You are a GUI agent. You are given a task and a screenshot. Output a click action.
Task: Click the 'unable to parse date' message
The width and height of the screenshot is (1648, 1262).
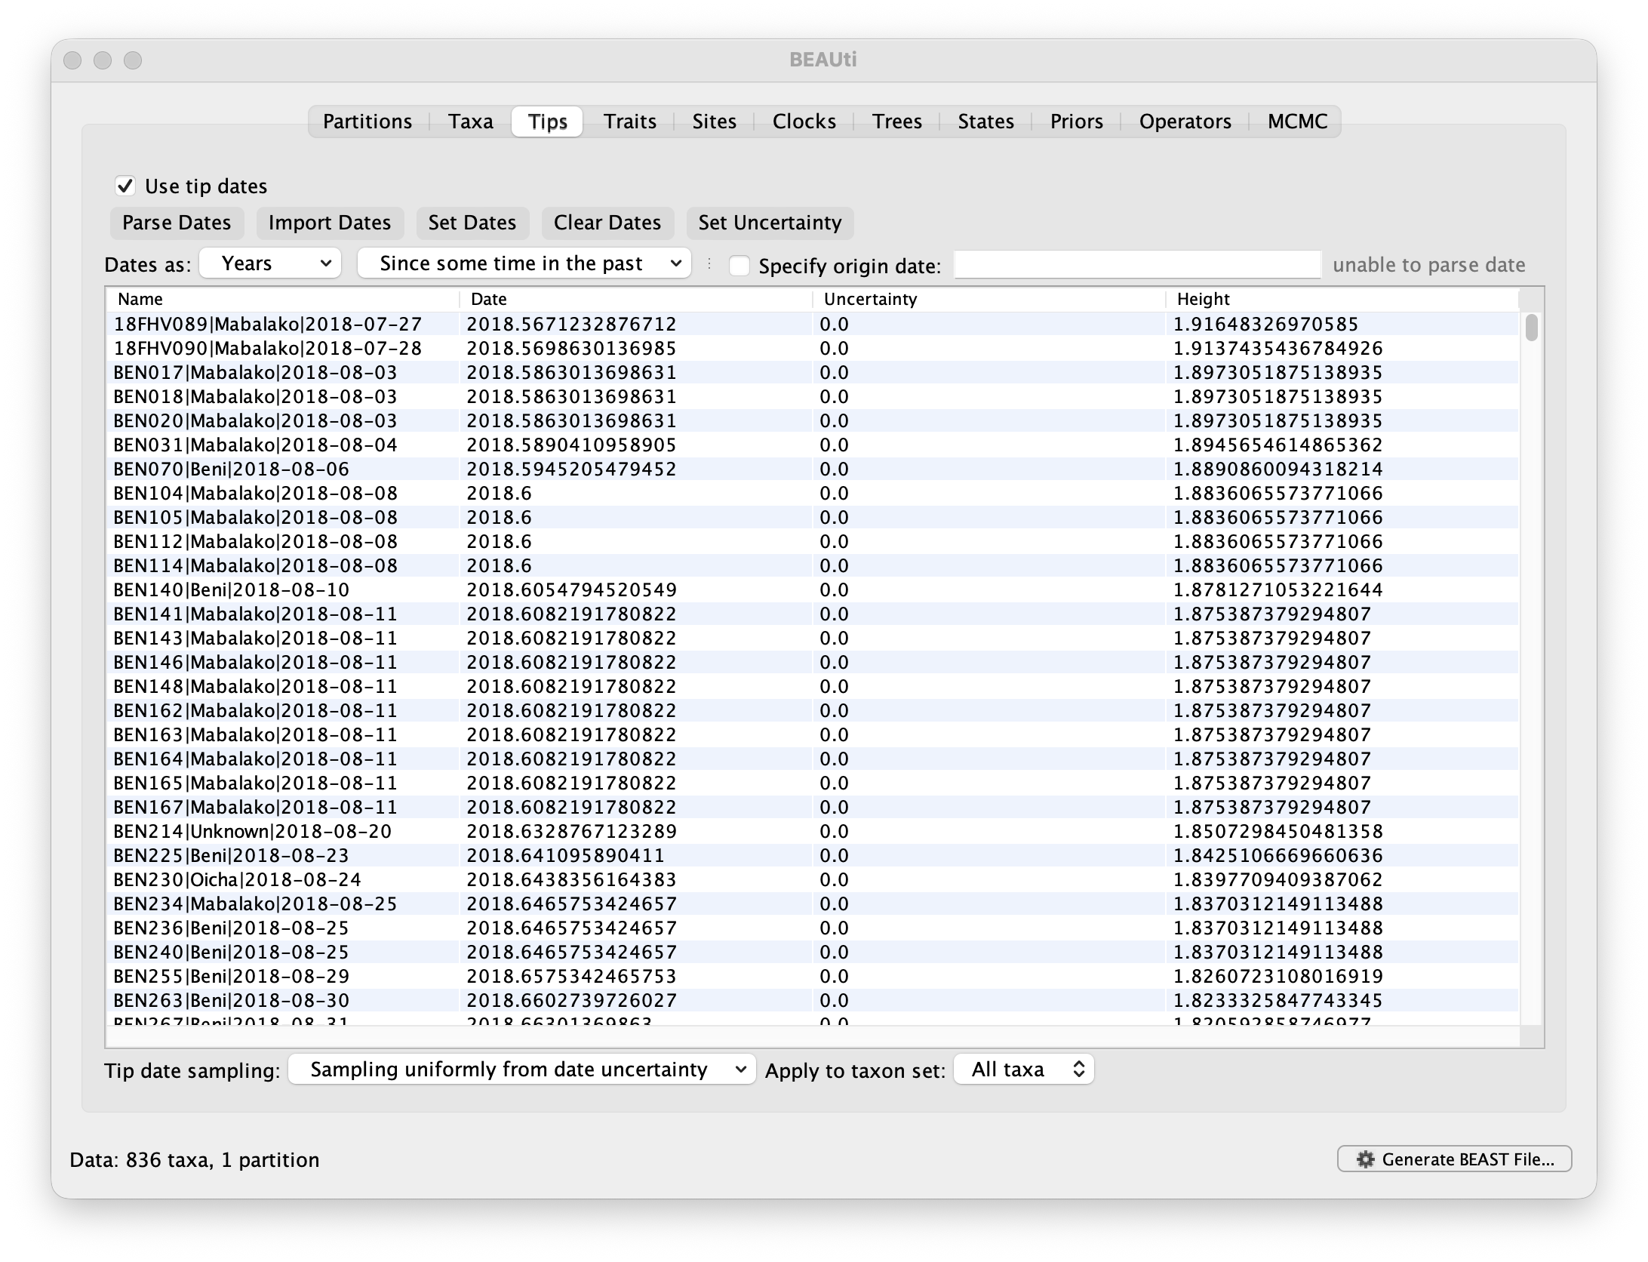click(1428, 265)
